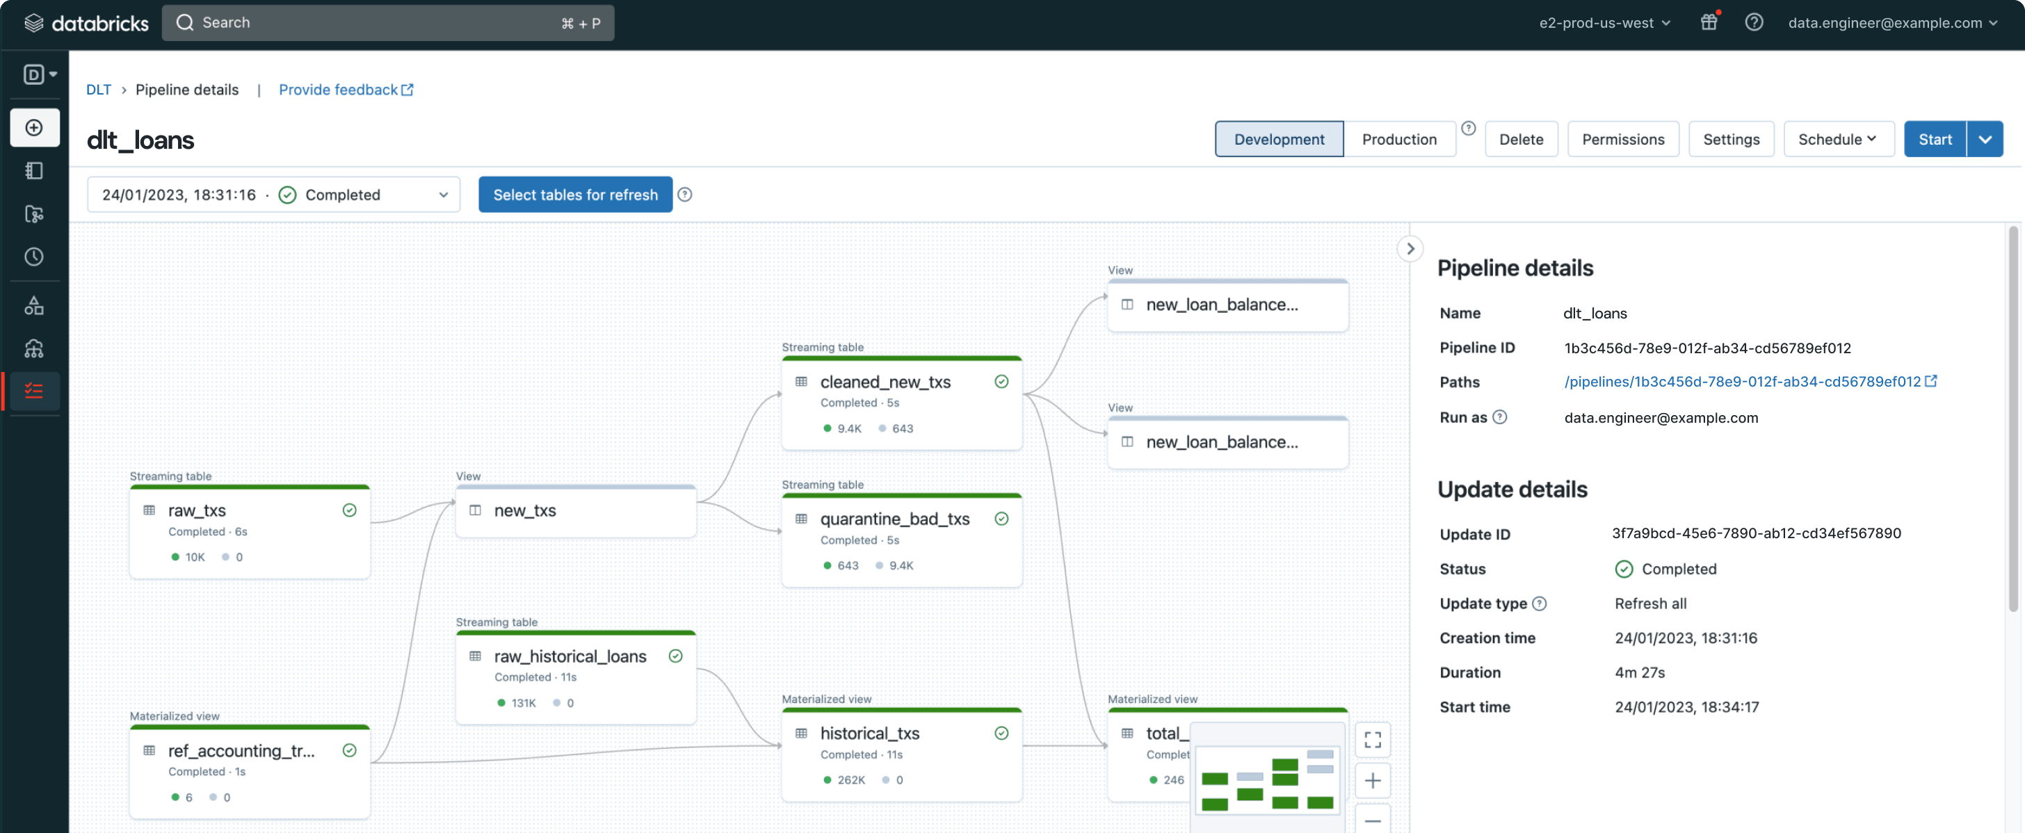Open the update run selector dropdown

(x=273, y=195)
